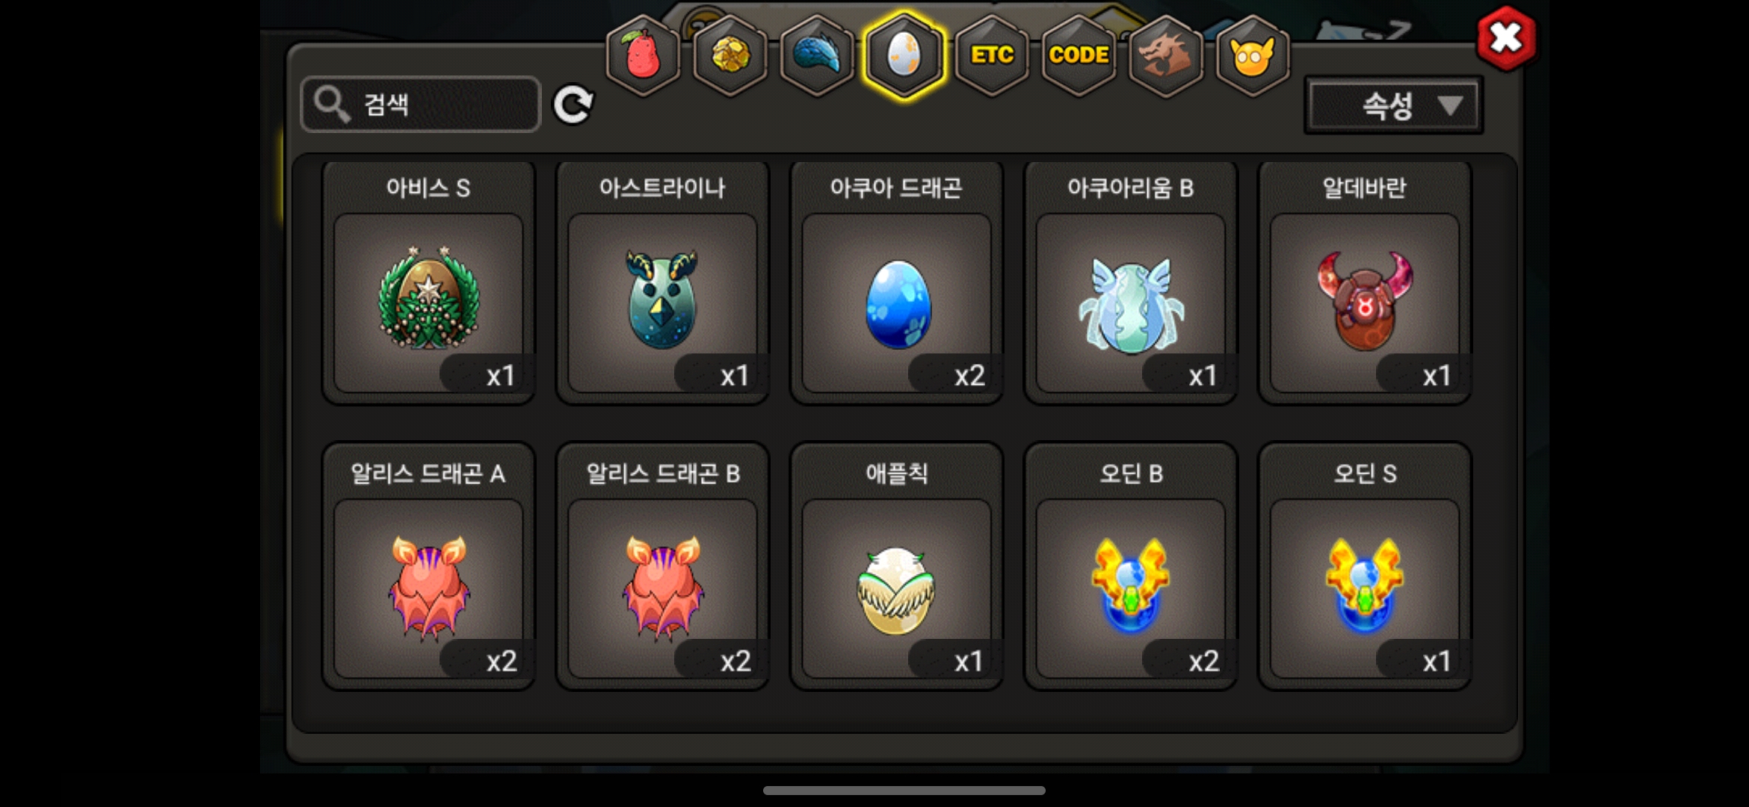Expand the 속성 sort dropdown
1749x807 pixels.
[x=1393, y=105]
